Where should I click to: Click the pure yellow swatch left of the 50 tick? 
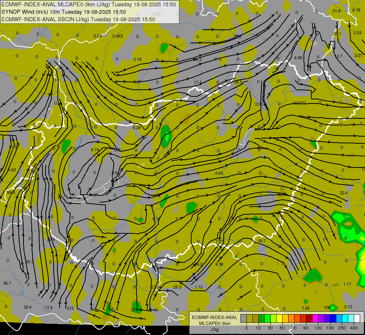[280, 319]
